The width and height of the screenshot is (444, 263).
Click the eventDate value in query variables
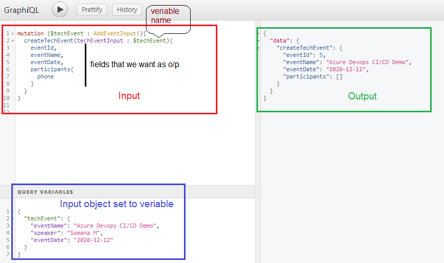coord(93,240)
